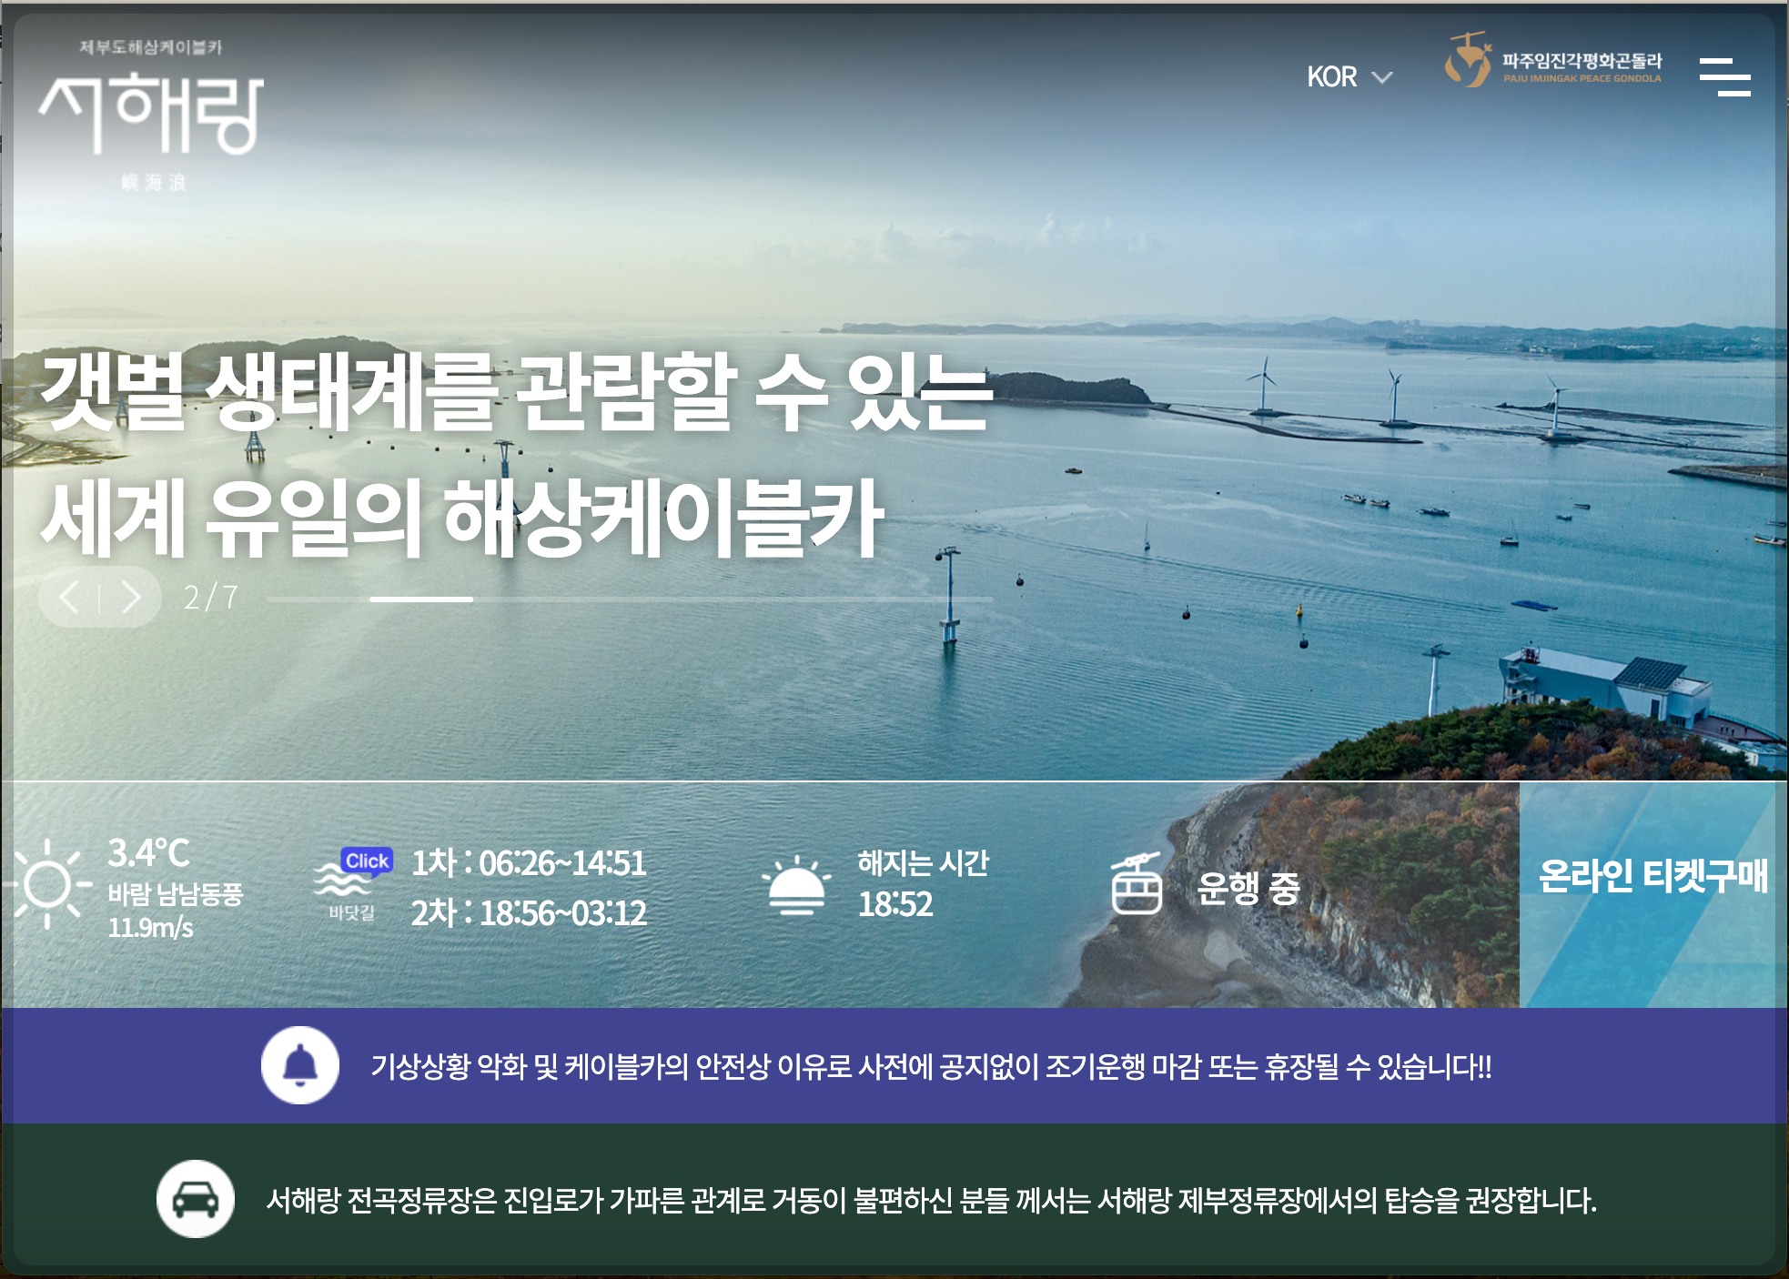
Task: Click the weather-closure warning notice text
Action: click(x=930, y=1066)
